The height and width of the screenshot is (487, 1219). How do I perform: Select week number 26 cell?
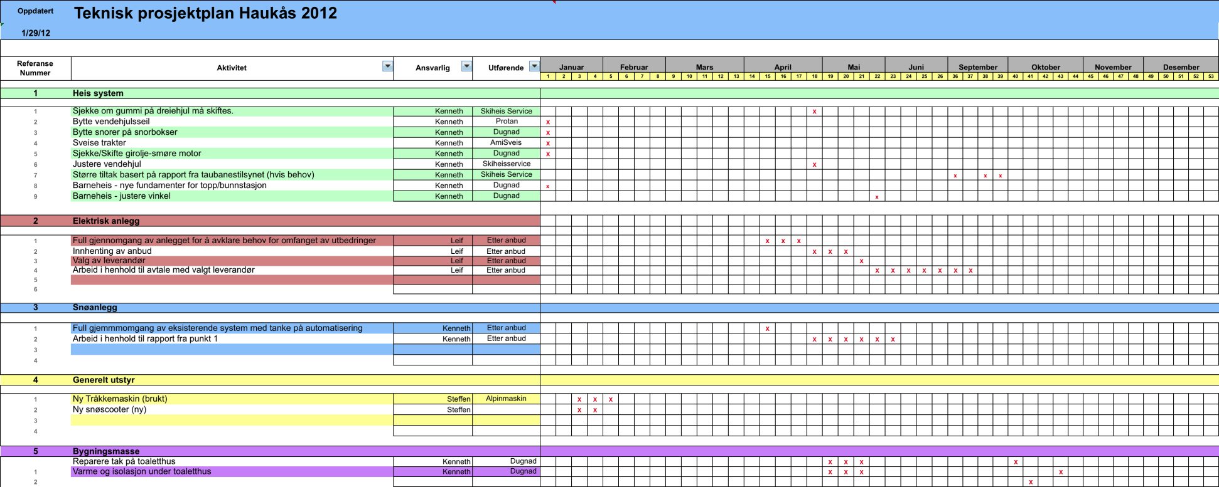click(940, 76)
